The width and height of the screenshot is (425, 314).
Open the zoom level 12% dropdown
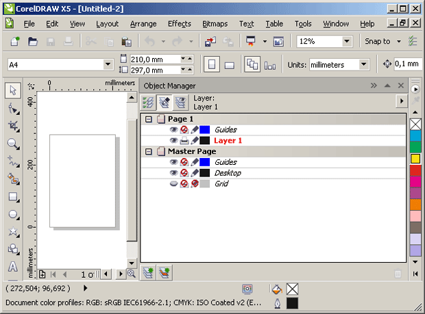click(x=346, y=41)
